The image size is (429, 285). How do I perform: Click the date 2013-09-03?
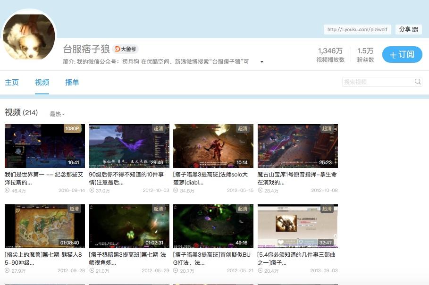pos(324,270)
